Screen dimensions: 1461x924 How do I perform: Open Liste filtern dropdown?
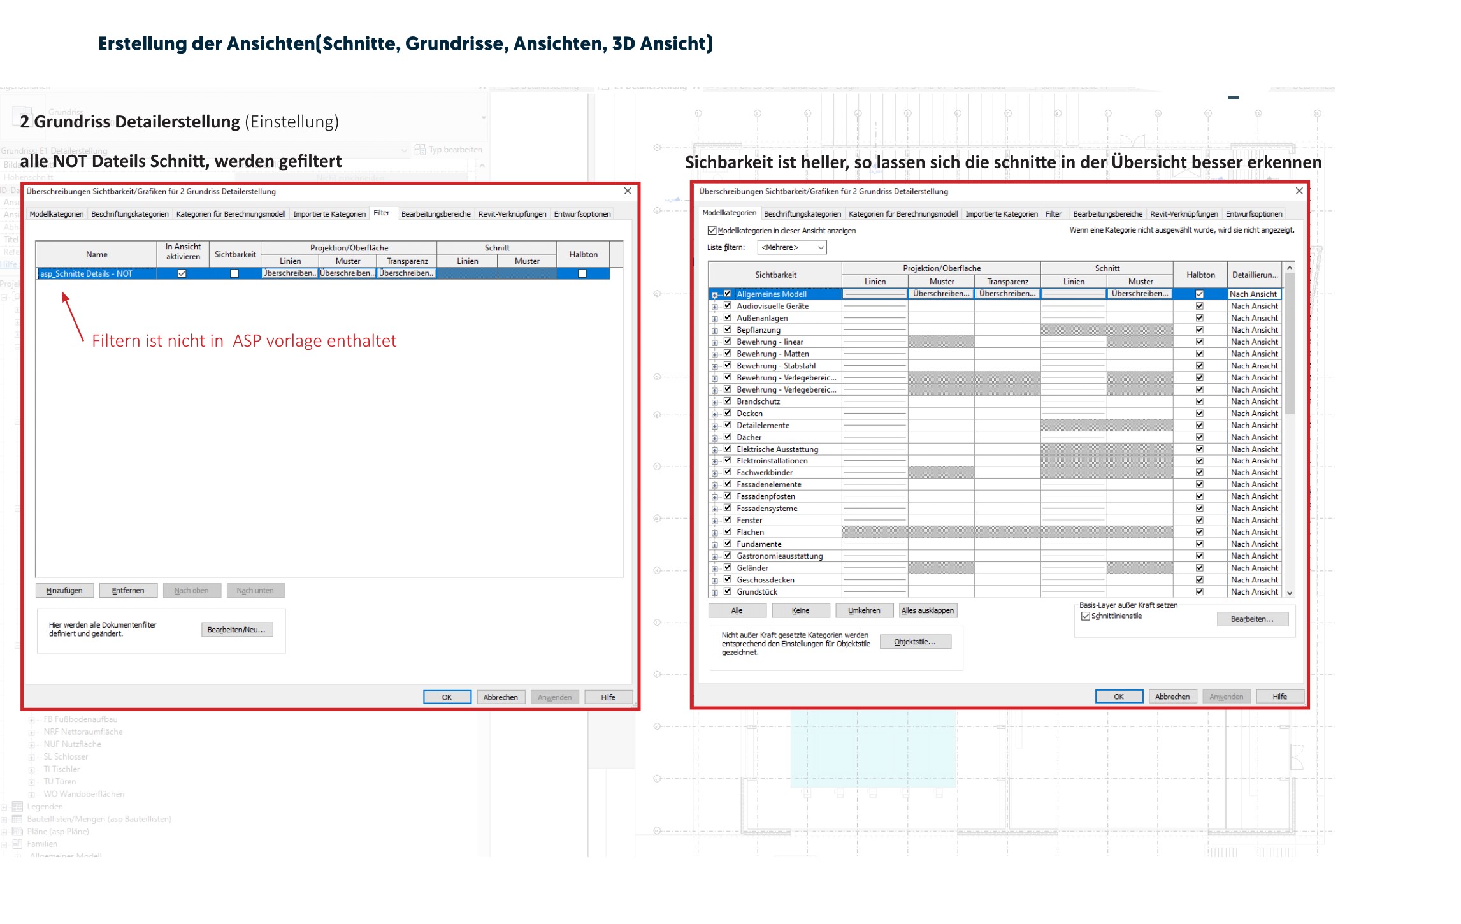click(x=791, y=247)
